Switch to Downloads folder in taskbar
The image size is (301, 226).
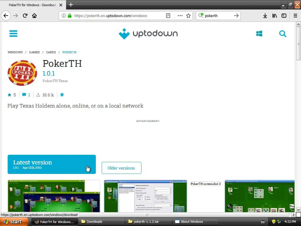pyautogui.click(x=101, y=222)
